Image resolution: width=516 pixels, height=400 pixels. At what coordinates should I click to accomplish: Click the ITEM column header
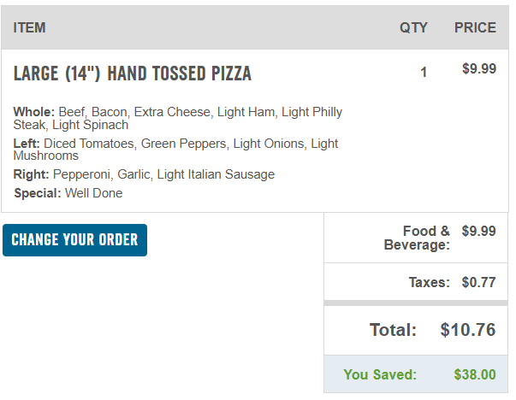point(29,27)
